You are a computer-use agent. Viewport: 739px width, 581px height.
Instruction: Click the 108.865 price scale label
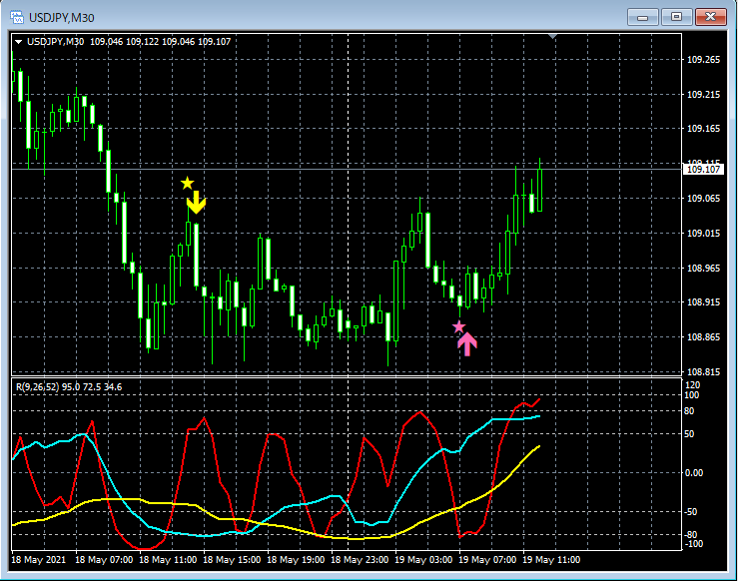[x=703, y=336]
